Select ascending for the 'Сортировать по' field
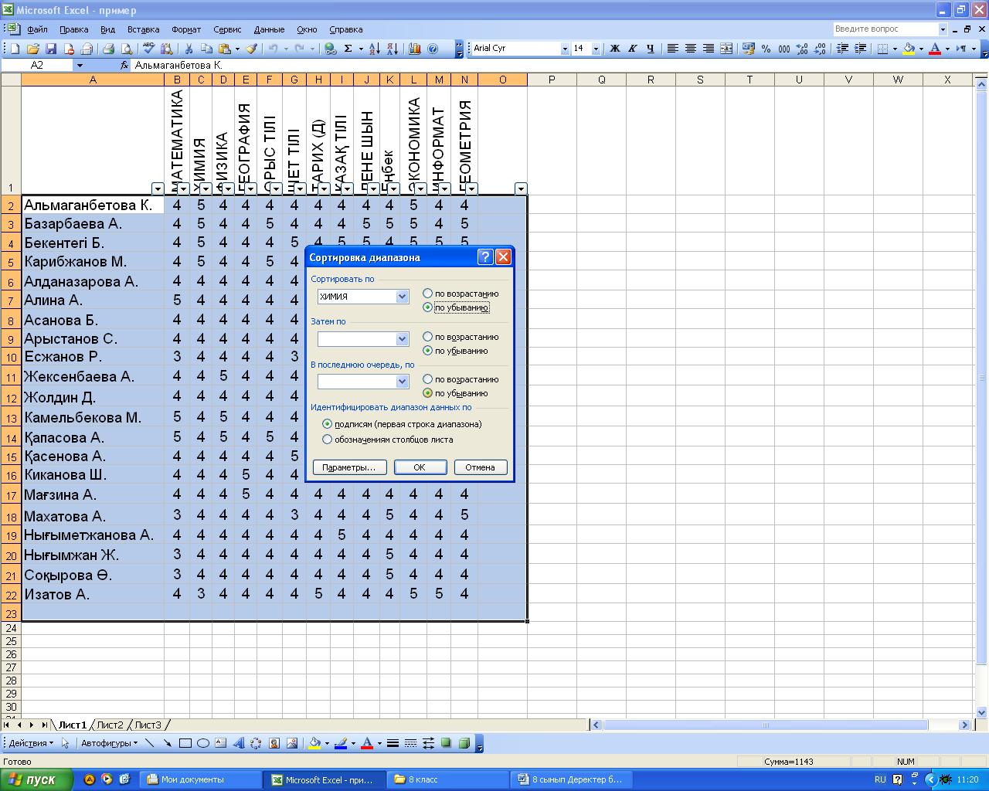The height and width of the screenshot is (791, 989). (x=427, y=294)
